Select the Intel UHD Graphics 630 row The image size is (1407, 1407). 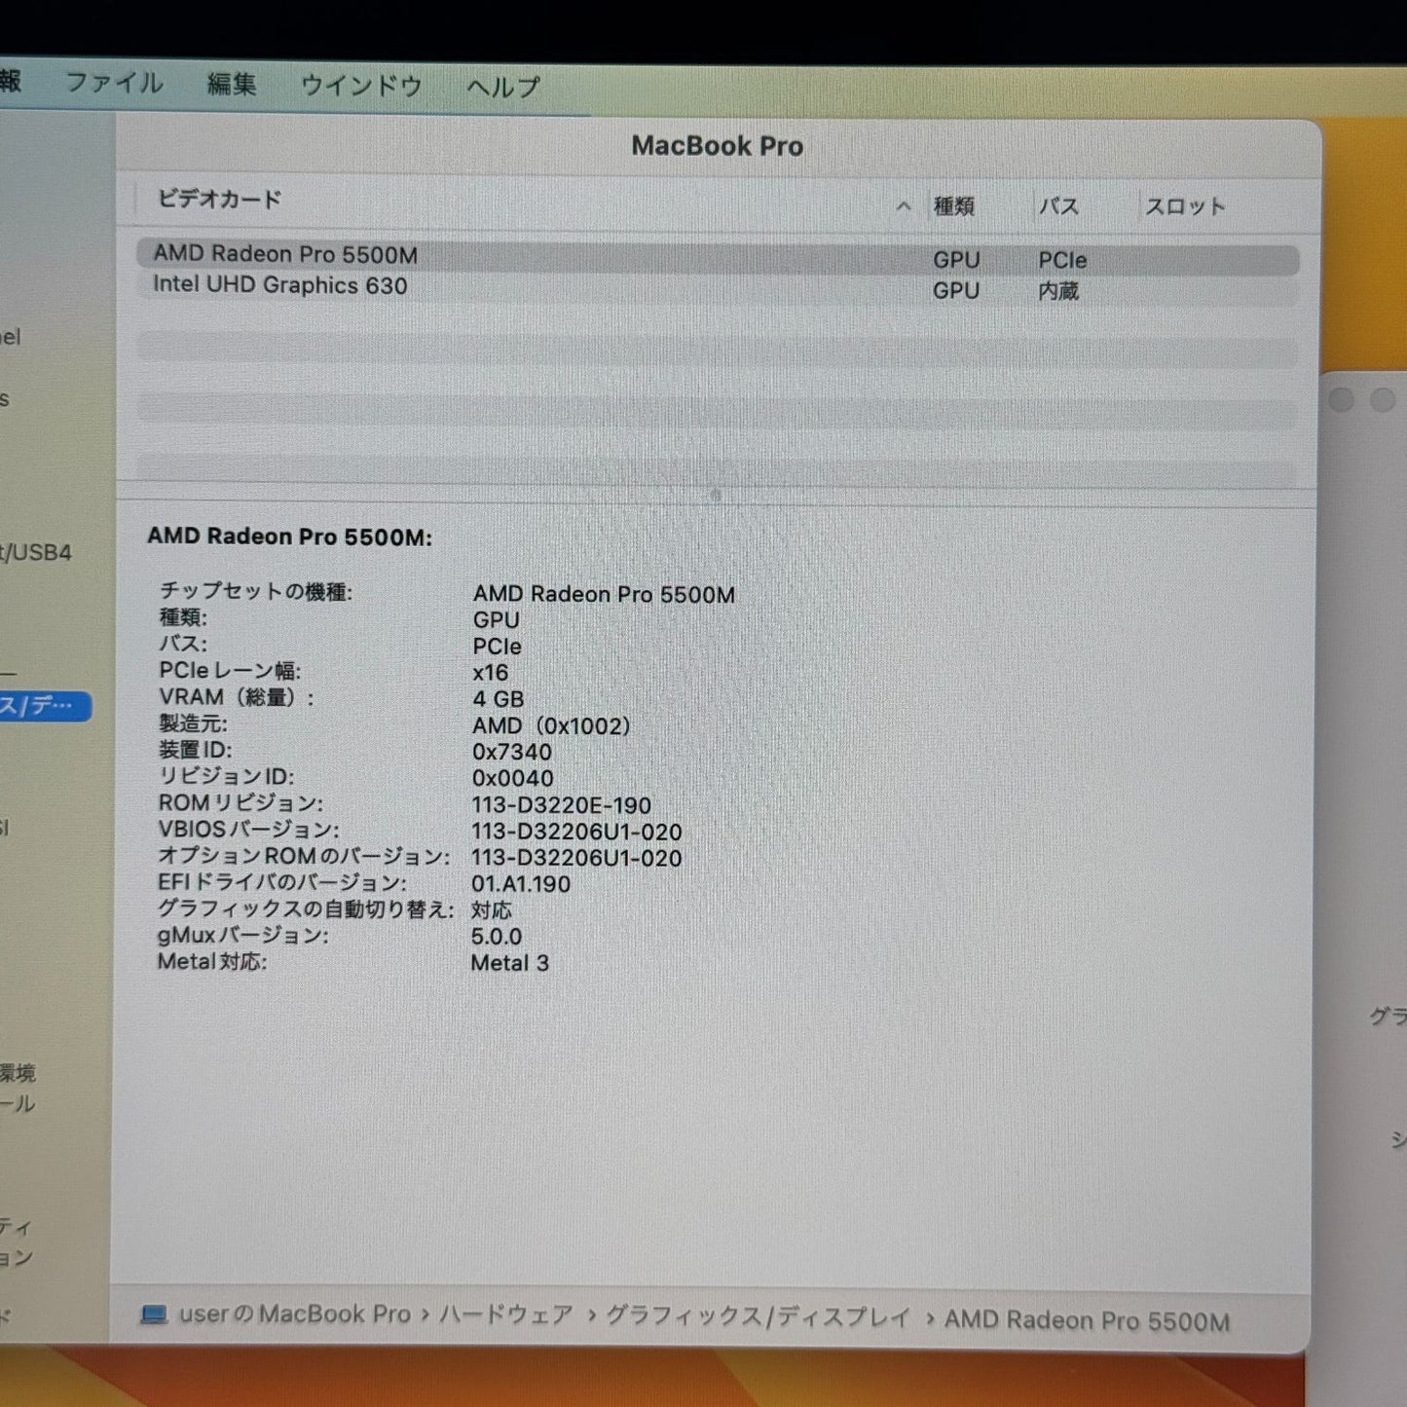tap(718, 288)
